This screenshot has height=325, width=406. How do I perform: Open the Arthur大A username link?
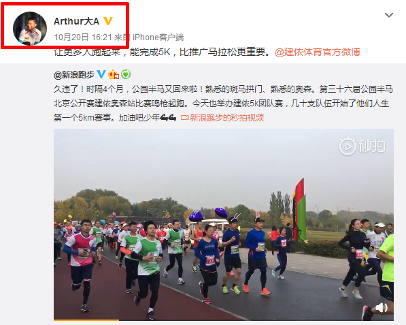tap(76, 21)
